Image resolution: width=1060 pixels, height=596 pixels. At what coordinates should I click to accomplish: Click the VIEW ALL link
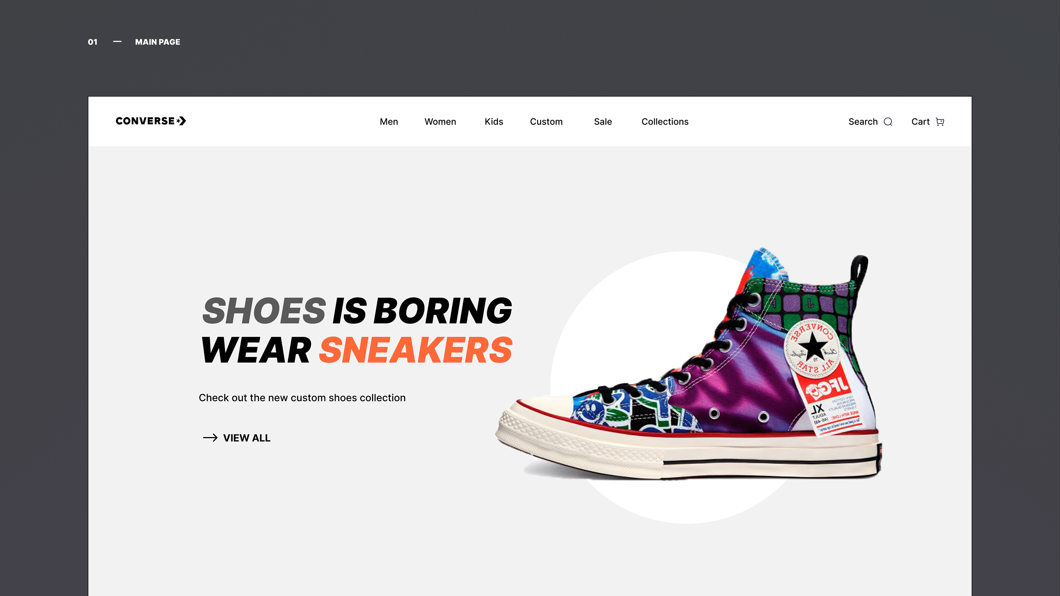246,438
